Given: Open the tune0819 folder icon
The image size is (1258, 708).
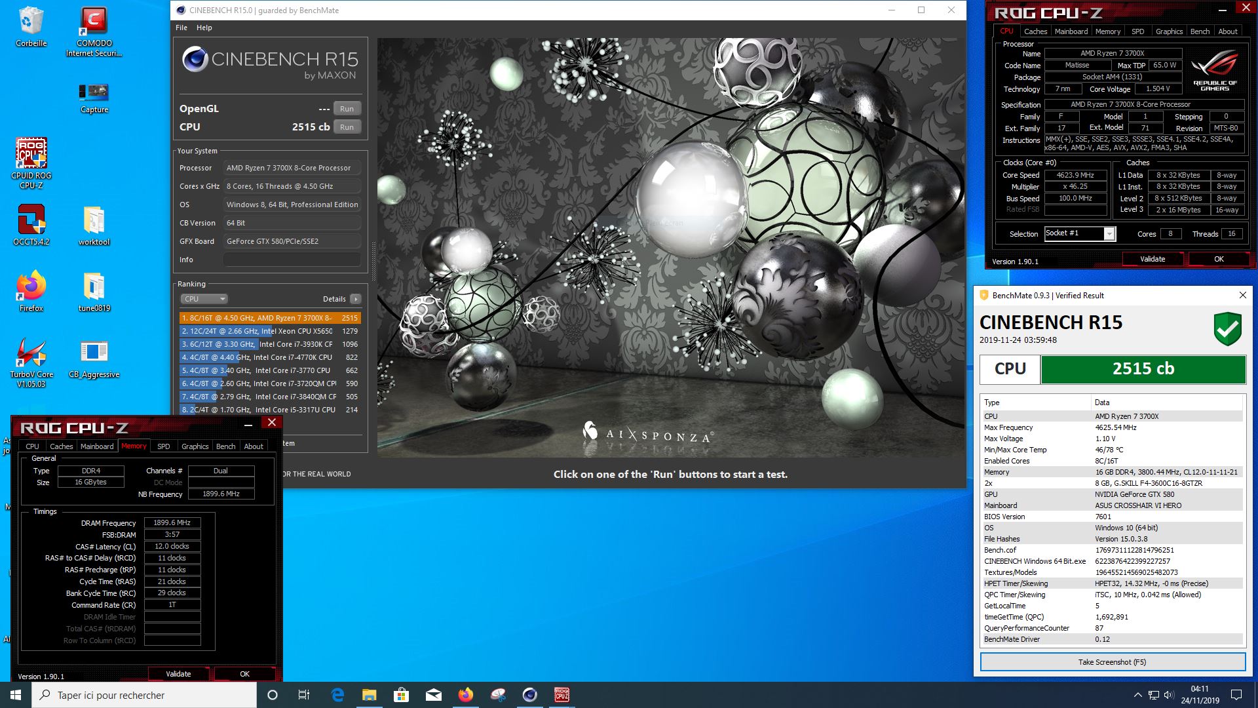Looking at the screenshot, I should point(94,292).
